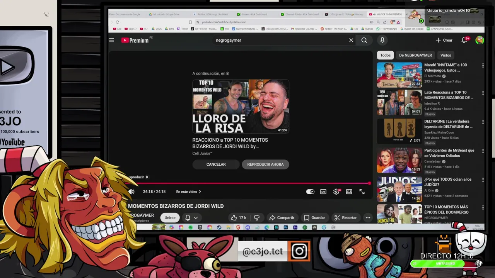The image size is (495, 278).
Task: Open options for the DELTARUNE video
Action: click(483, 122)
